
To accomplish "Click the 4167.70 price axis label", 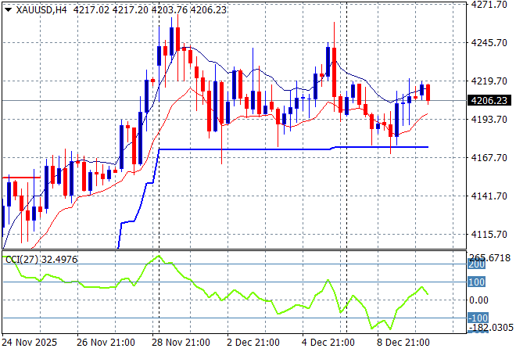I will click(x=492, y=158).
